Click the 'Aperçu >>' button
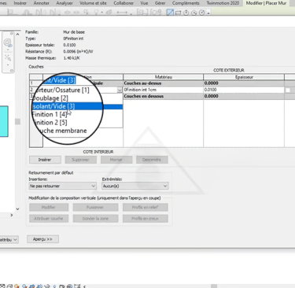Screen dimensions: 295x288 point(42,239)
